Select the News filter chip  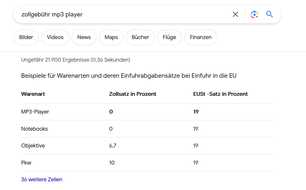point(84,37)
